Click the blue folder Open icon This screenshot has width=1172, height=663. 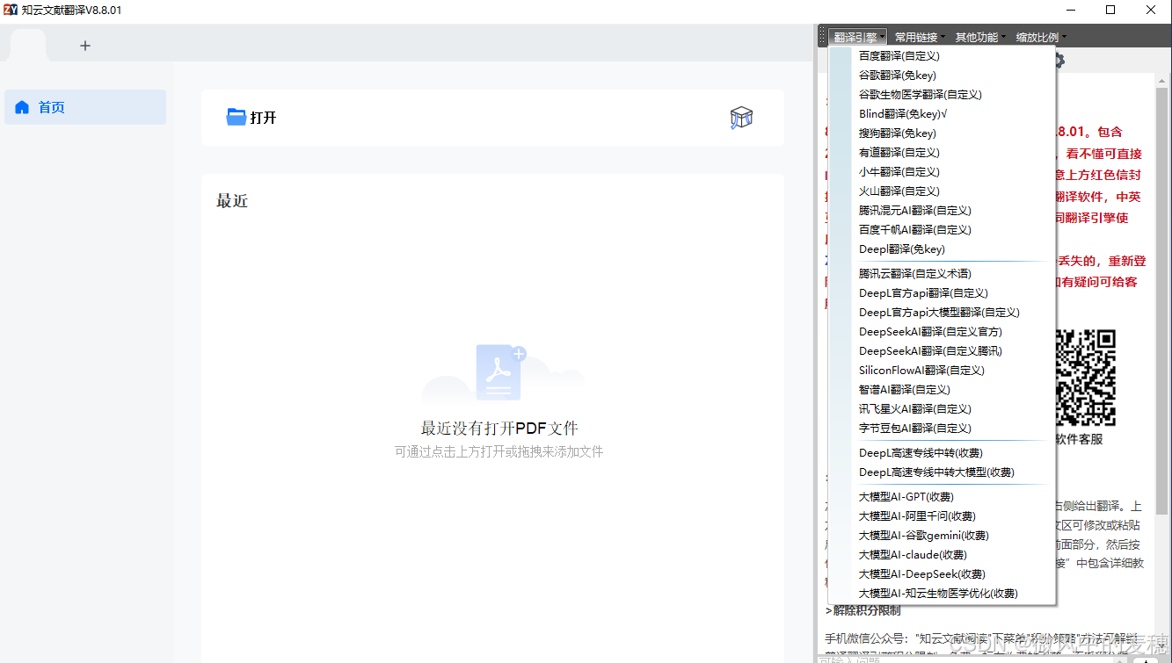point(236,117)
